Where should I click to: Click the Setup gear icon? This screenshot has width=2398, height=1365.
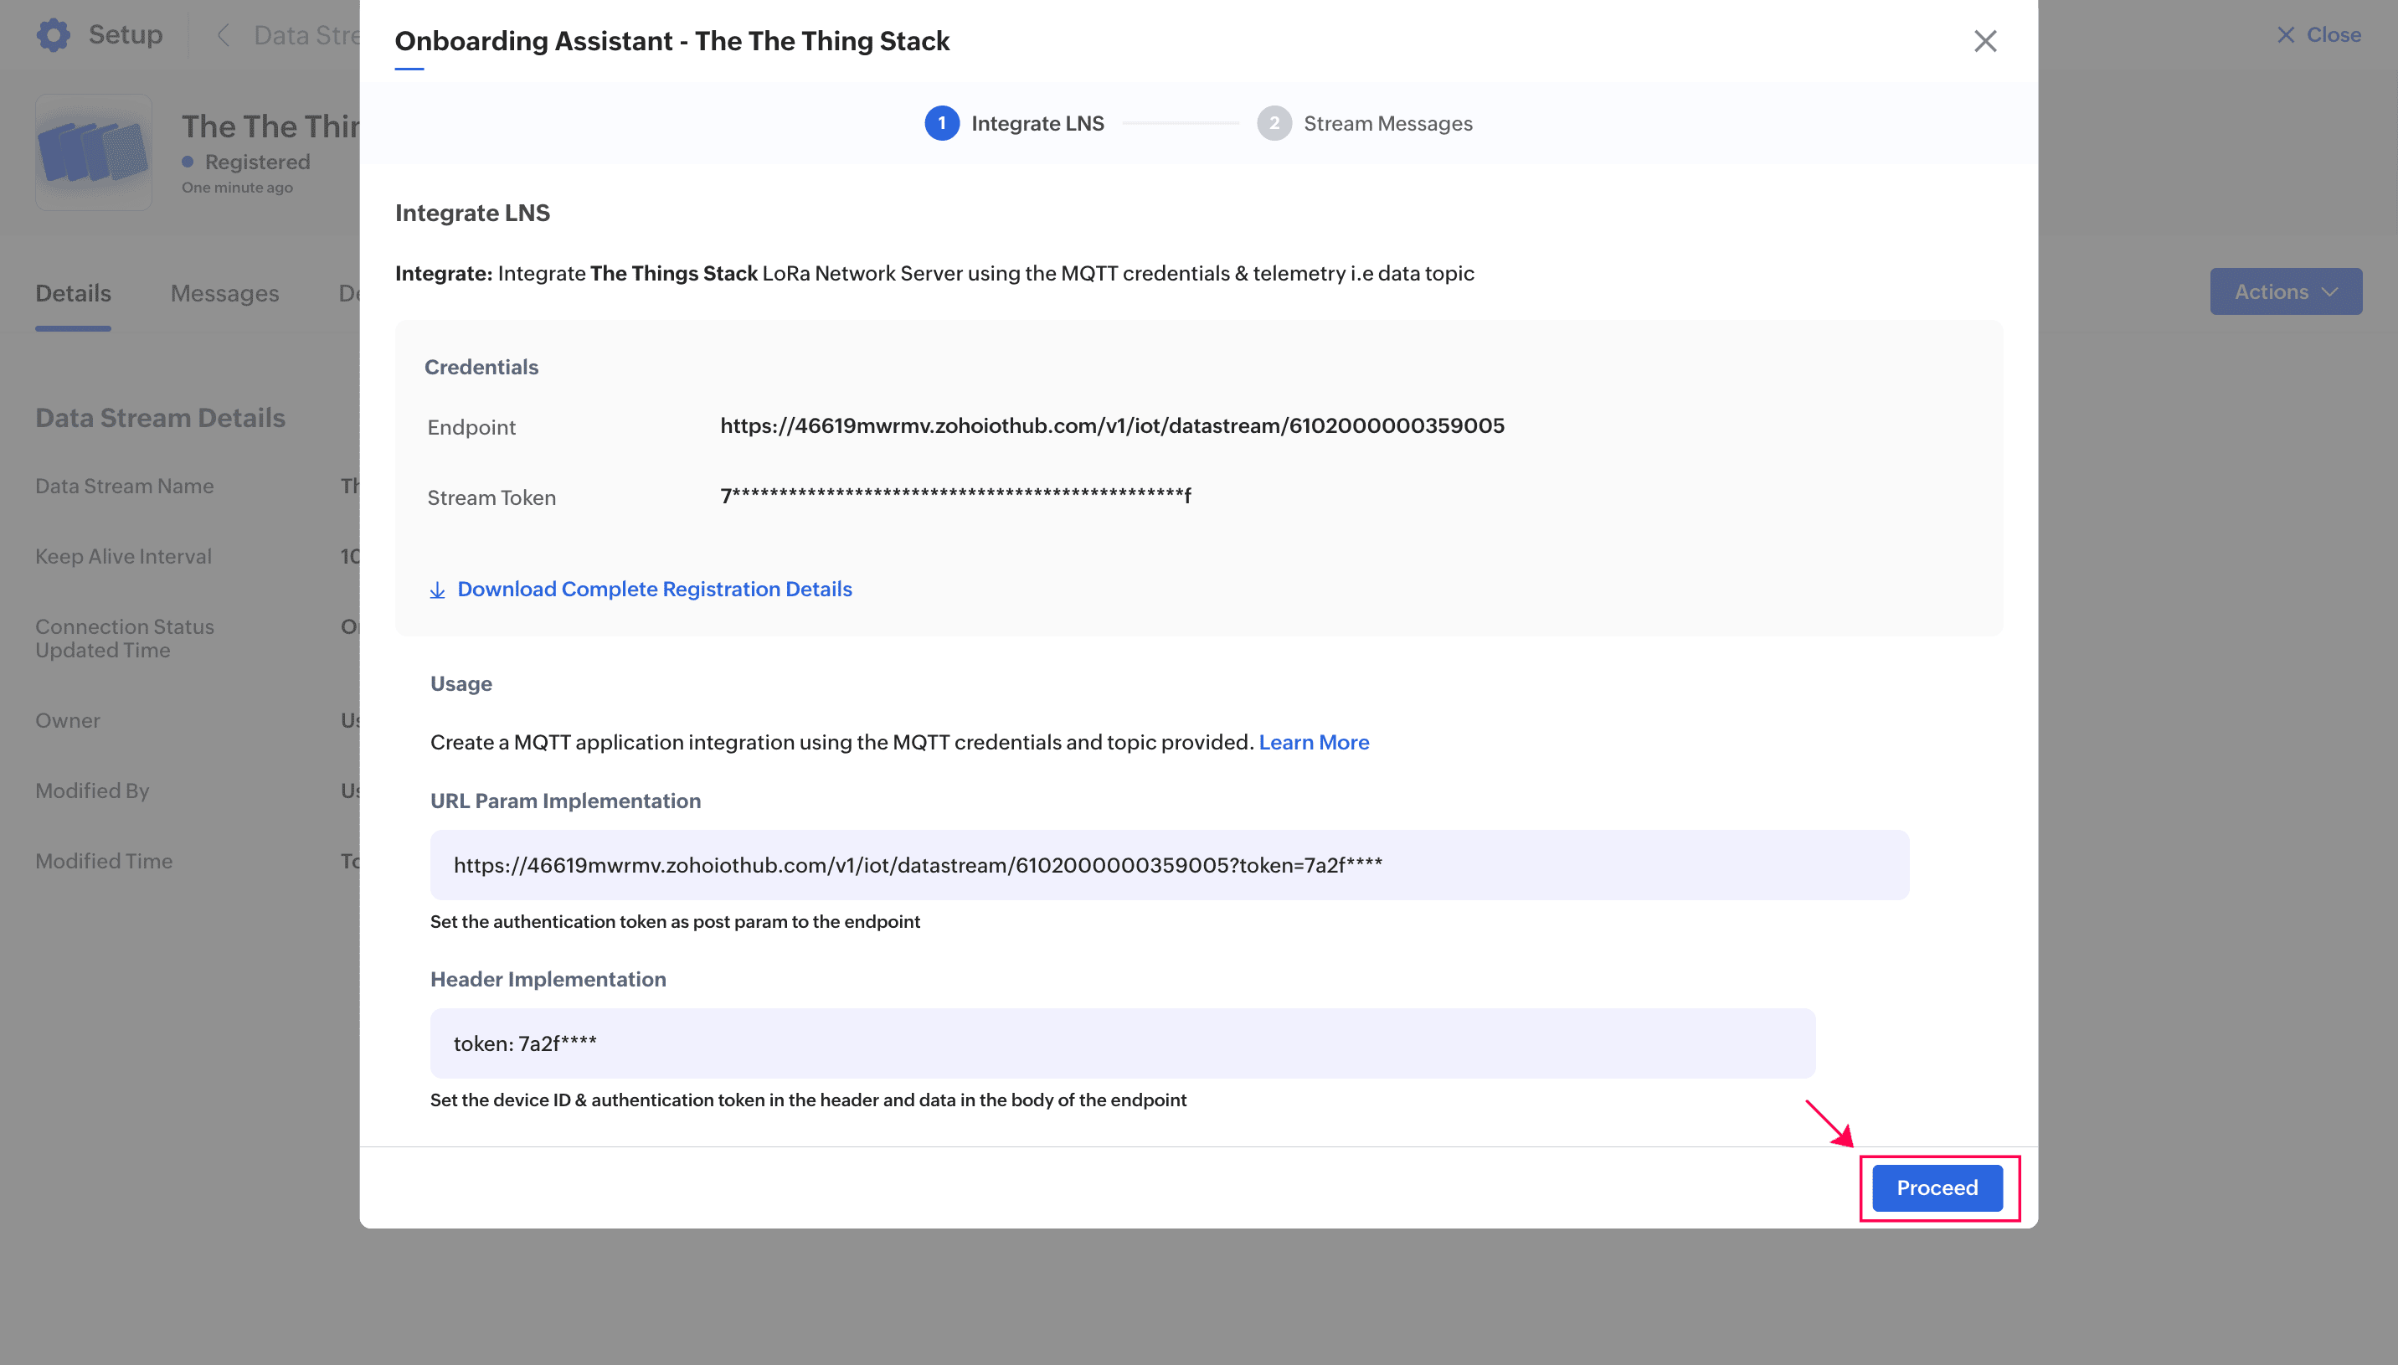pos(54,33)
